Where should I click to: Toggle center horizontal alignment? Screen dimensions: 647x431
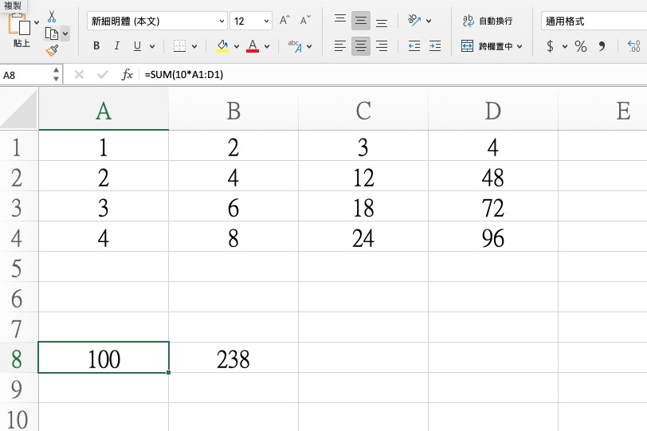(361, 45)
